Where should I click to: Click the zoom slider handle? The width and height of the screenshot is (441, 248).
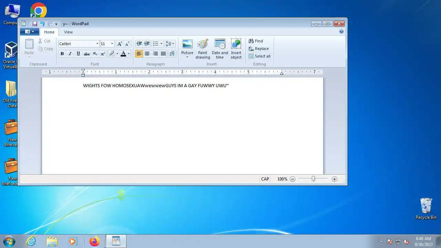[313, 179]
